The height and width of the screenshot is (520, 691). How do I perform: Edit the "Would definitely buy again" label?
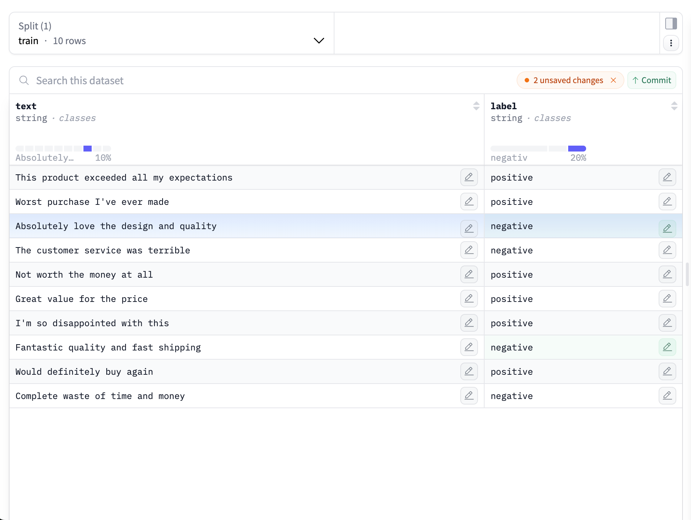[x=667, y=371]
